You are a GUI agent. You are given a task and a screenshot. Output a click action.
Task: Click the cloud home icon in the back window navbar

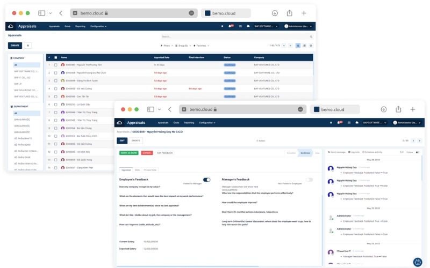(10, 26)
